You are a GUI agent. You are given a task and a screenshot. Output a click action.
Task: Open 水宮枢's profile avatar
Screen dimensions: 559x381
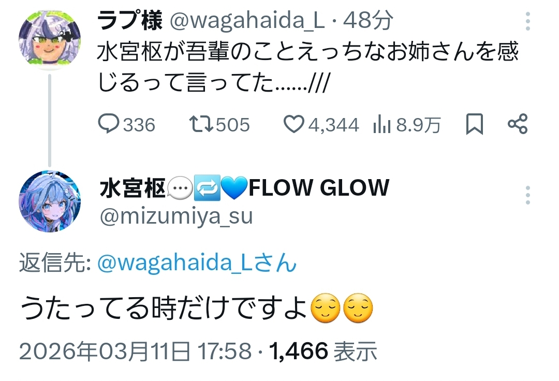click(50, 201)
